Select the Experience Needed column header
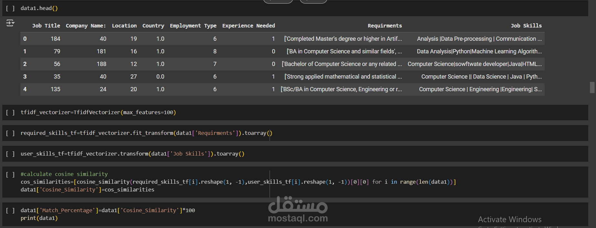Image resolution: width=596 pixels, height=228 pixels. [x=249, y=26]
